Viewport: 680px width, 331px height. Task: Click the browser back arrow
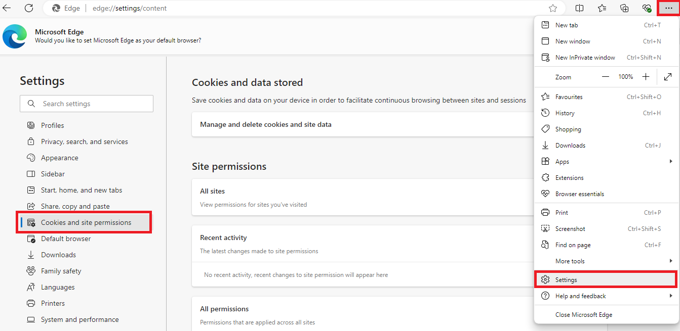7,8
